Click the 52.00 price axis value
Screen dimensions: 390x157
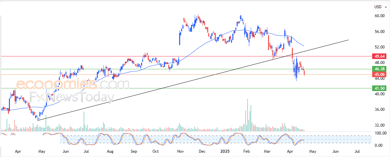point(379,47)
